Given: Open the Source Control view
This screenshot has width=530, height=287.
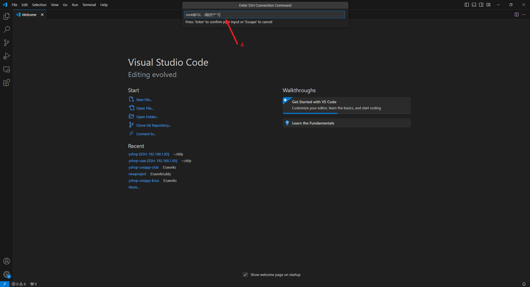Looking at the screenshot, I should [x=6, y=43].
